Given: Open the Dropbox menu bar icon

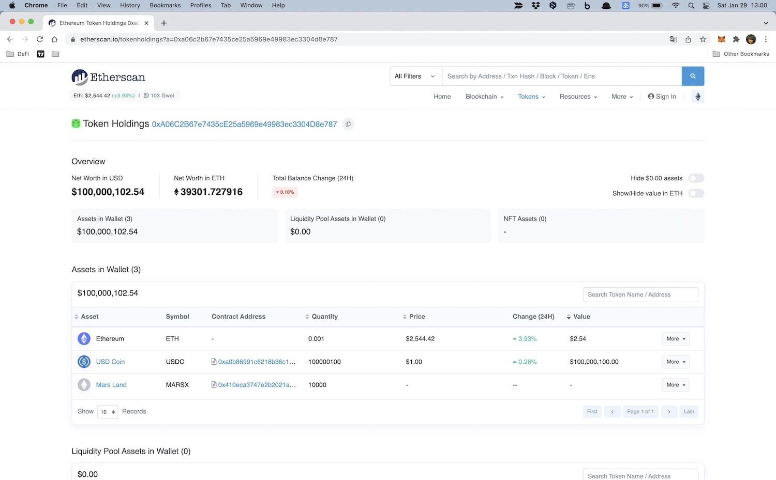Looking at the screenshot, I should coord(535,5).
